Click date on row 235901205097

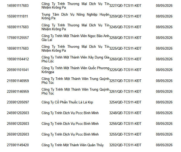164,102
